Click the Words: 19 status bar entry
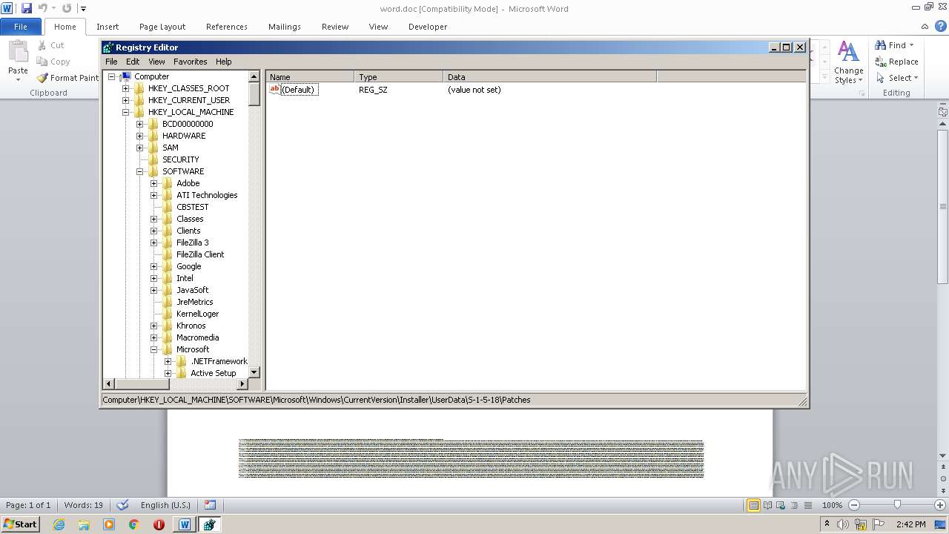 tap(84, 505)
